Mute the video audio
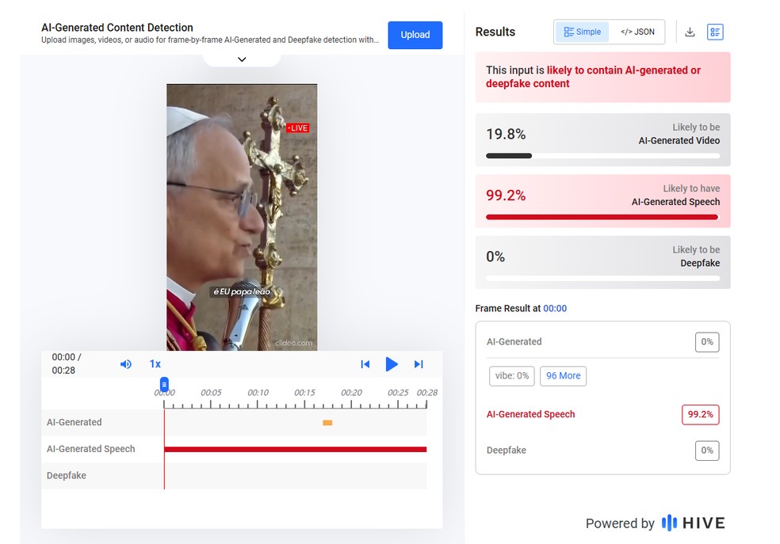The image size is (780, 544). 126,364
